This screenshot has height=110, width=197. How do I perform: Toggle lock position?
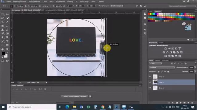tap(165, 71)
